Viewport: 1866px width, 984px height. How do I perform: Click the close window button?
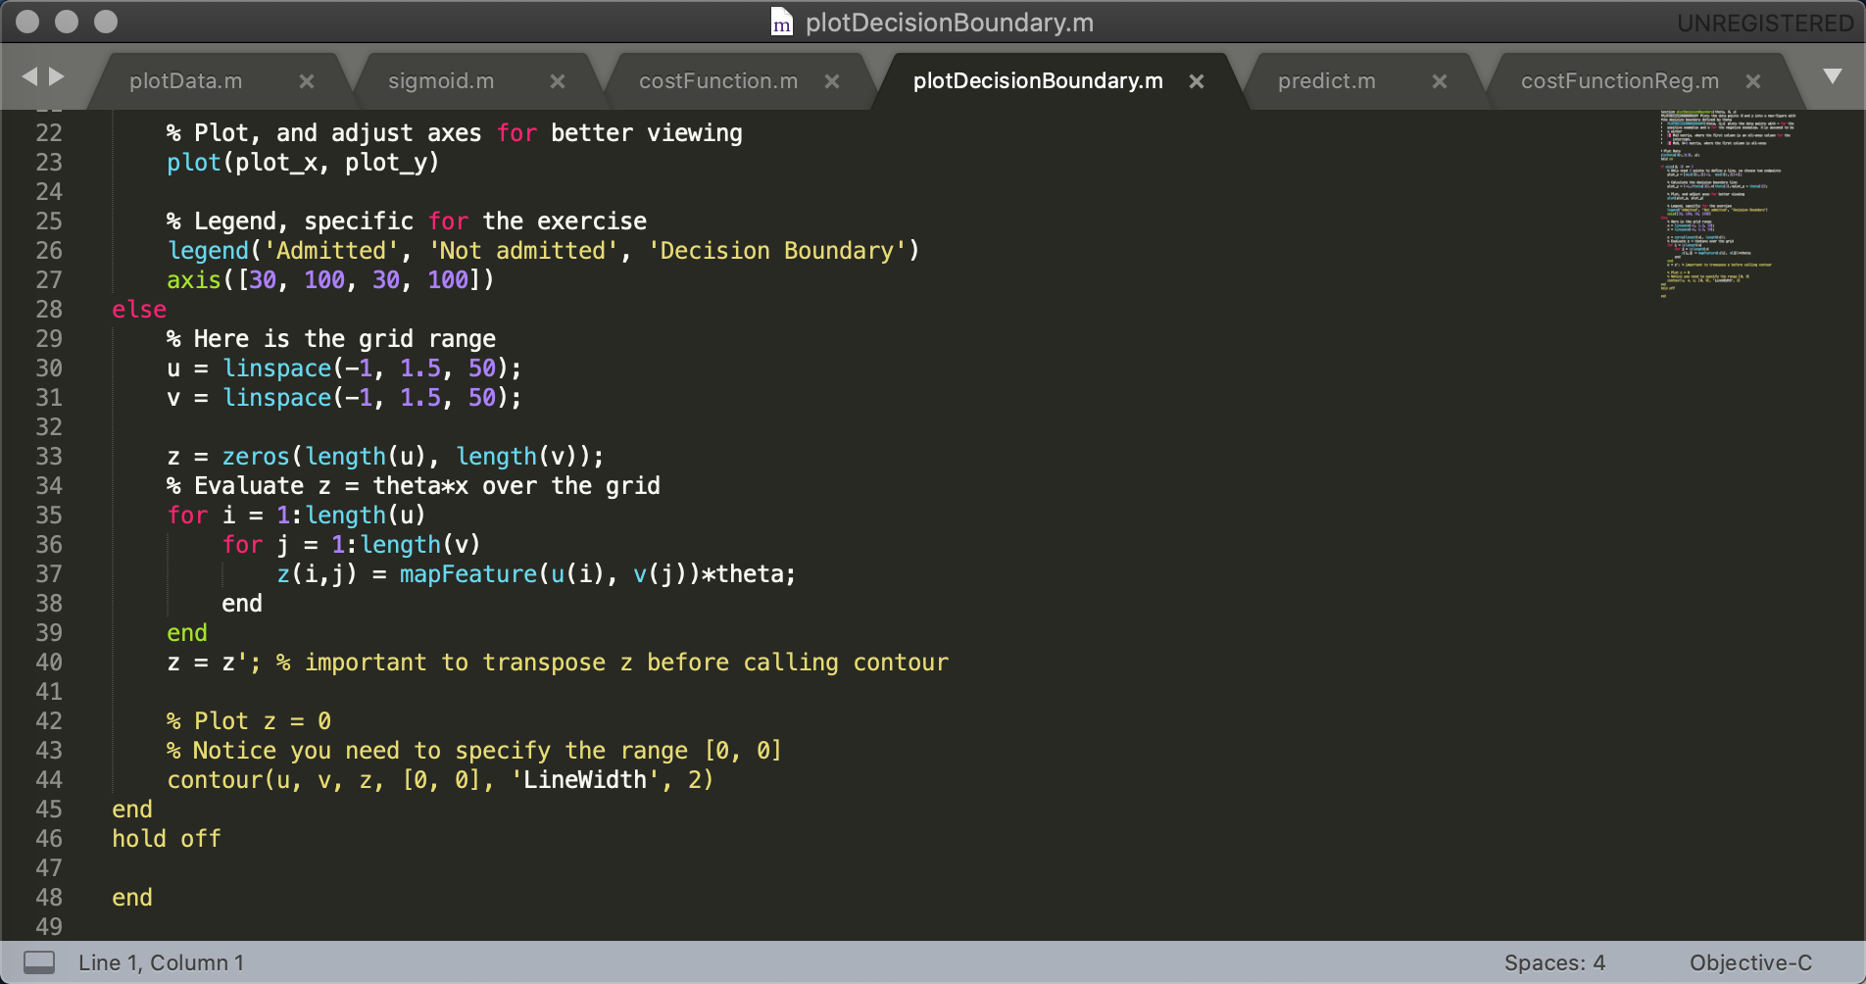(x=27, y=22)
